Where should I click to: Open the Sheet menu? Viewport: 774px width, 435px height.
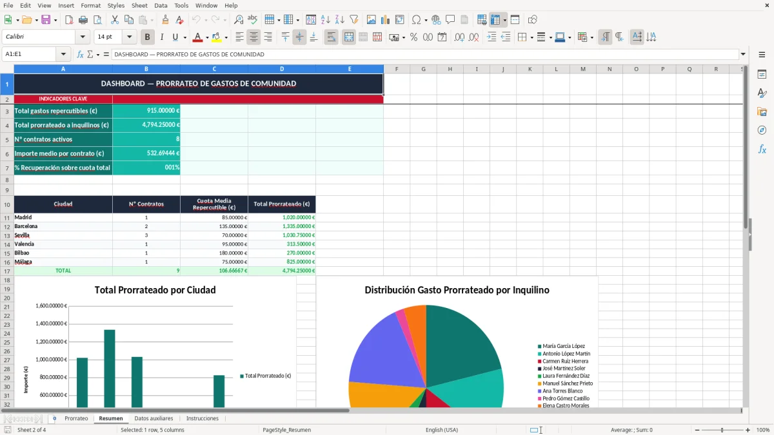139,5
